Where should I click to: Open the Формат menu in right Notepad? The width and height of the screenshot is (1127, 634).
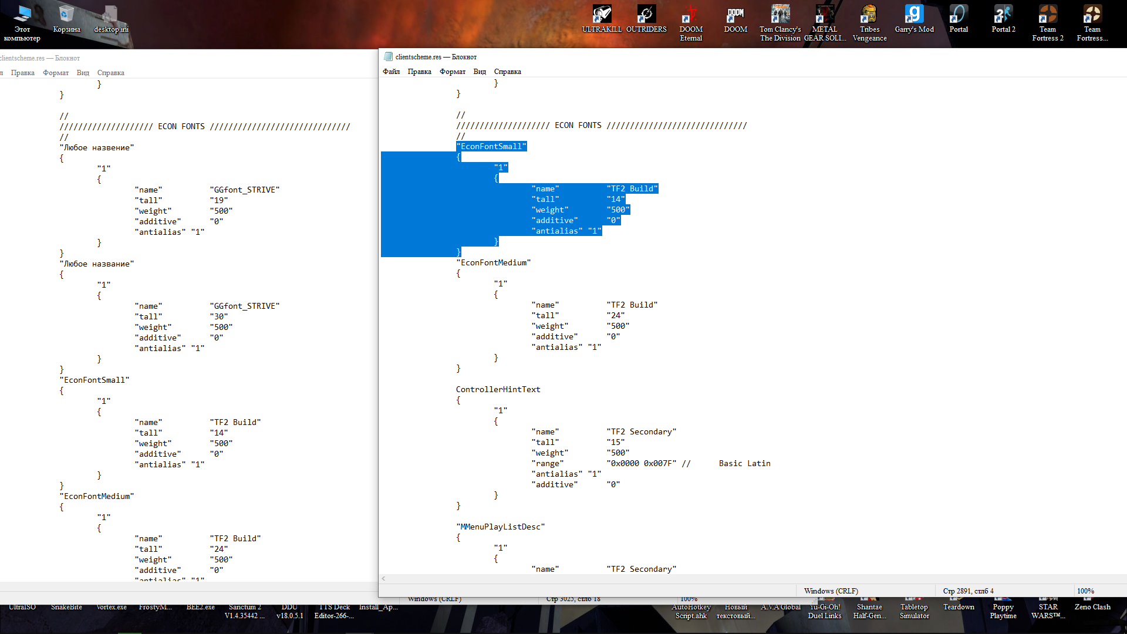pyautogui.click(x=452, y=72)
